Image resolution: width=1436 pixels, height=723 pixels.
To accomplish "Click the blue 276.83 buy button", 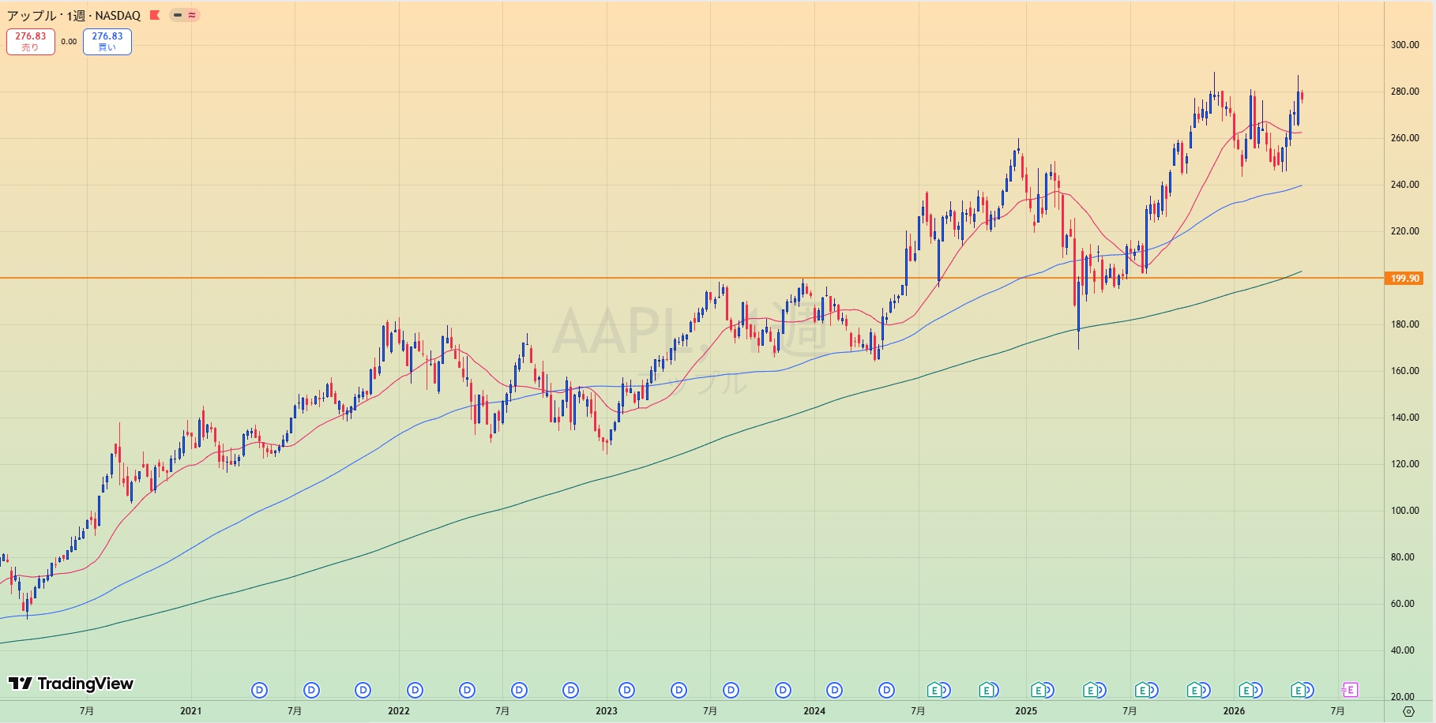I will click(x=107, y=42).
